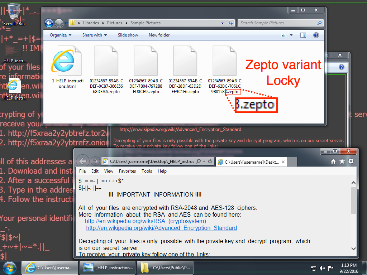Screen dimensions: 367x275
Task: Click the IE scrollbar down arrow
Action: (x=353, y=249)
